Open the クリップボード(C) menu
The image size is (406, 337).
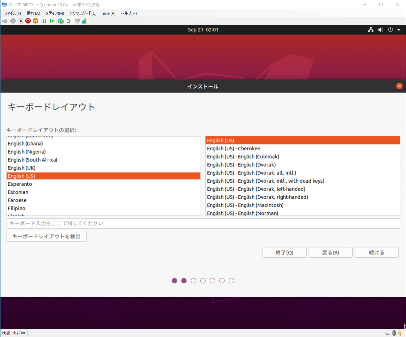point(83,13)
